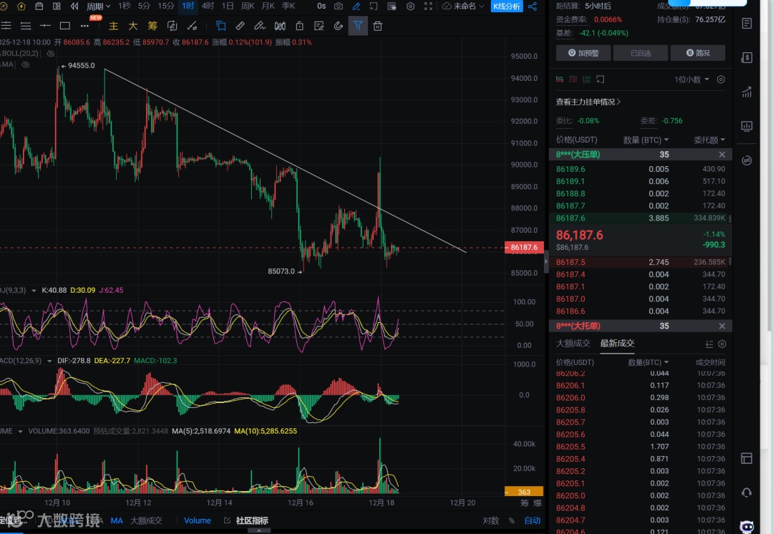Expand the KDJ indicator dropdown arrow
Viewport: 773px width, 534px height.
[x=34, y=291]
